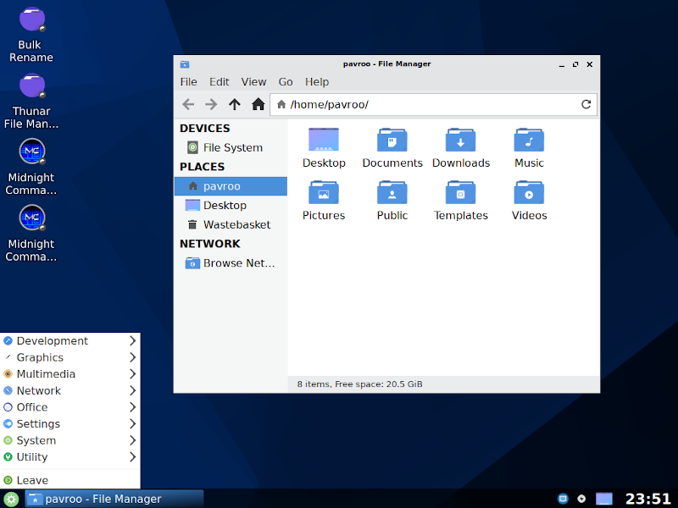The height and width of the screenshot is (508, 678).
Task: Open the Pictures folder
Action: (x=324, y=201)
